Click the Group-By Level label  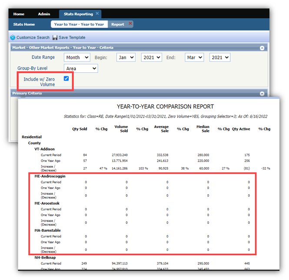tap(33, 68)
